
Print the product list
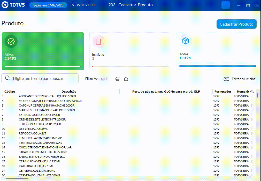[118, 79]
